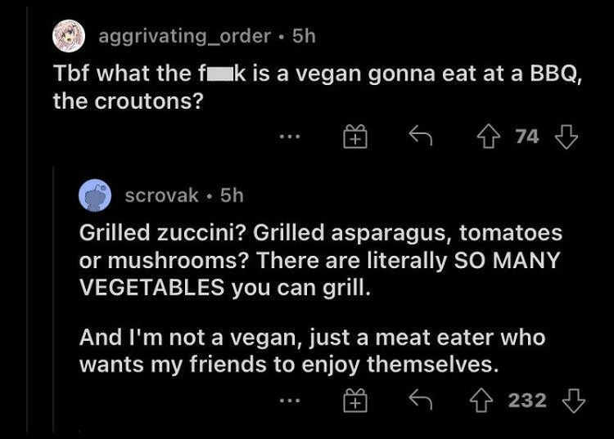Open the three-dot menu on scrovak's comment
The image size is (614, 439).
pos(289,401)
